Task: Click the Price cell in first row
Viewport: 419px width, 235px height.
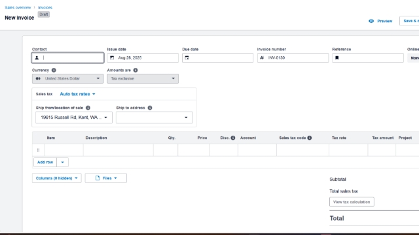Action: [x=194, y=150]
